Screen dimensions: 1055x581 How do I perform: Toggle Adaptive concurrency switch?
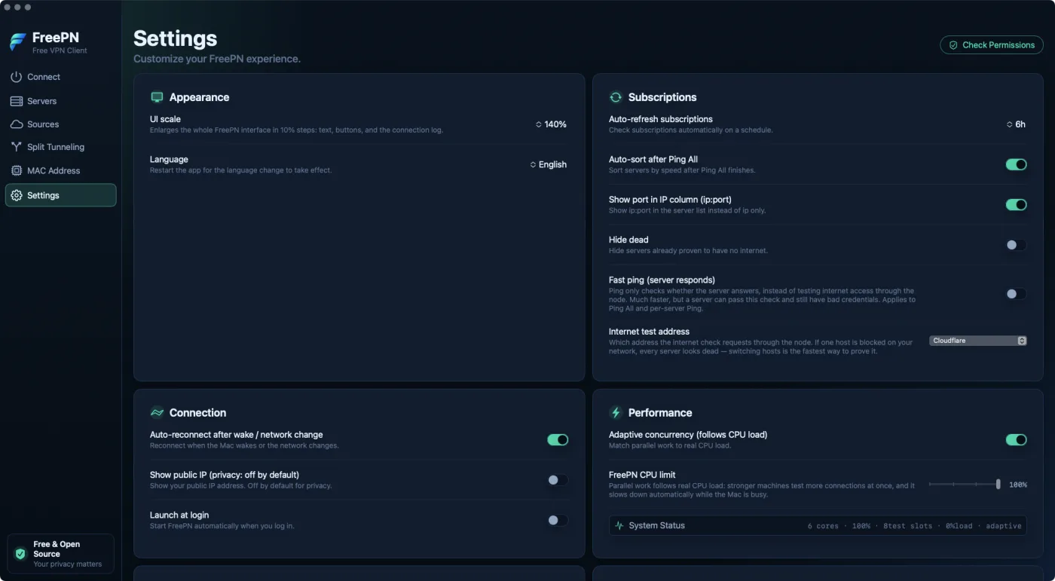pyautogui.click(x=1016, y=440)
